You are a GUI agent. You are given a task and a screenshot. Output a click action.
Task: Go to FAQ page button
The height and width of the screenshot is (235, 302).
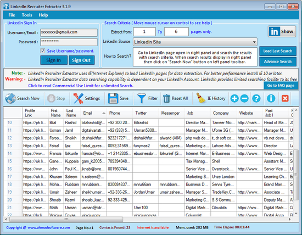pos(281,85)
